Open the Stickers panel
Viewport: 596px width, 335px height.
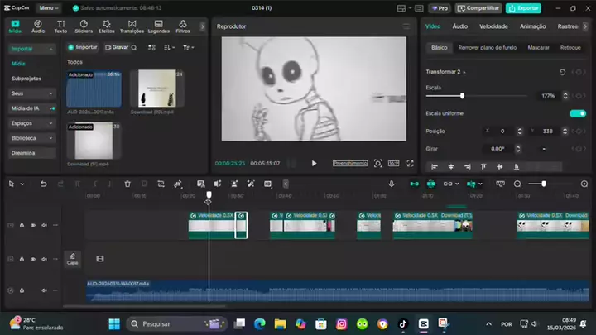point(84,26)
